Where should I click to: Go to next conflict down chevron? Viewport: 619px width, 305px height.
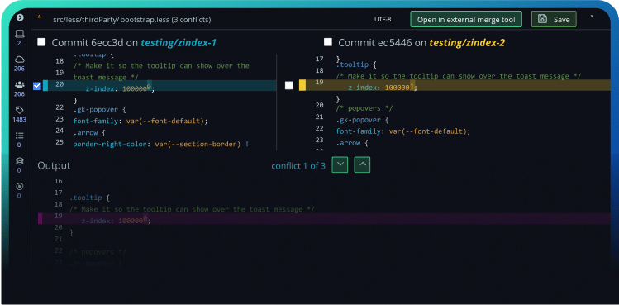tap(340, 164)
